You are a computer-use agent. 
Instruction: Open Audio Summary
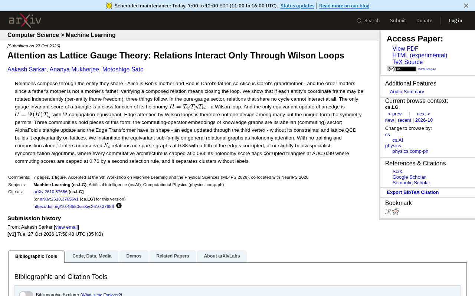click(x=407, y=92)
